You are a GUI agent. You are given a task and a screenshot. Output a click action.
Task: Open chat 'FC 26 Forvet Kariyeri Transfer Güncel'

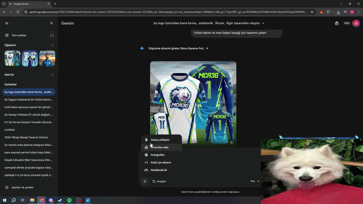pos(29,122)
